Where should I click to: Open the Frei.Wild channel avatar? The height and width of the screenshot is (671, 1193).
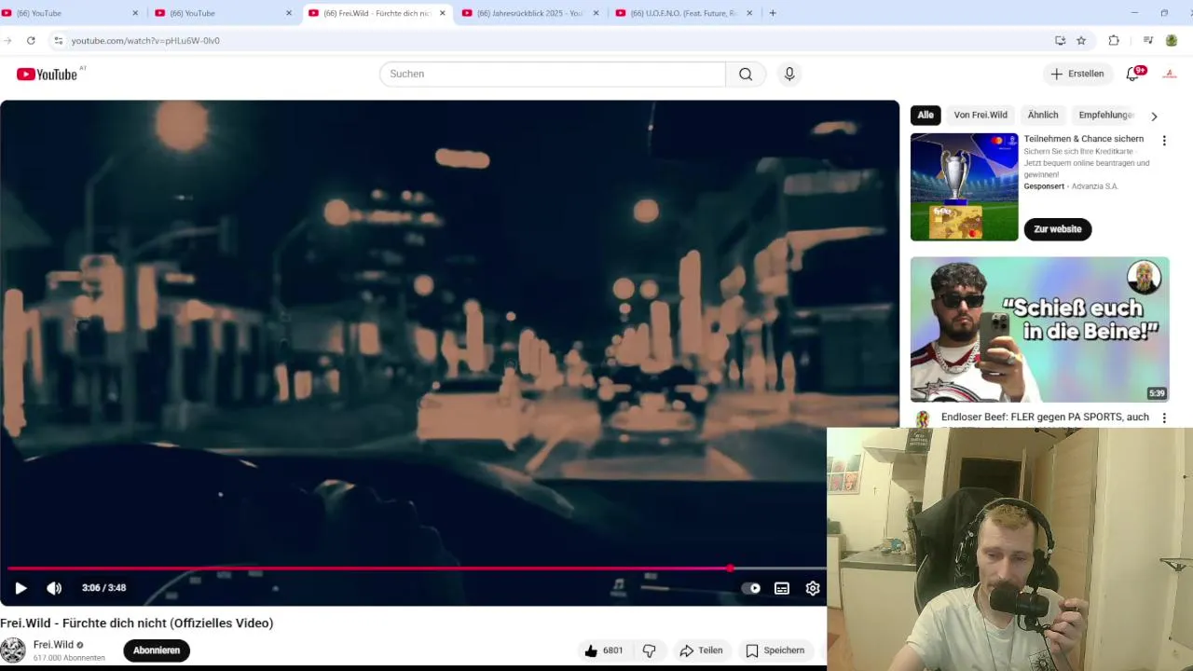click(13, 650)
